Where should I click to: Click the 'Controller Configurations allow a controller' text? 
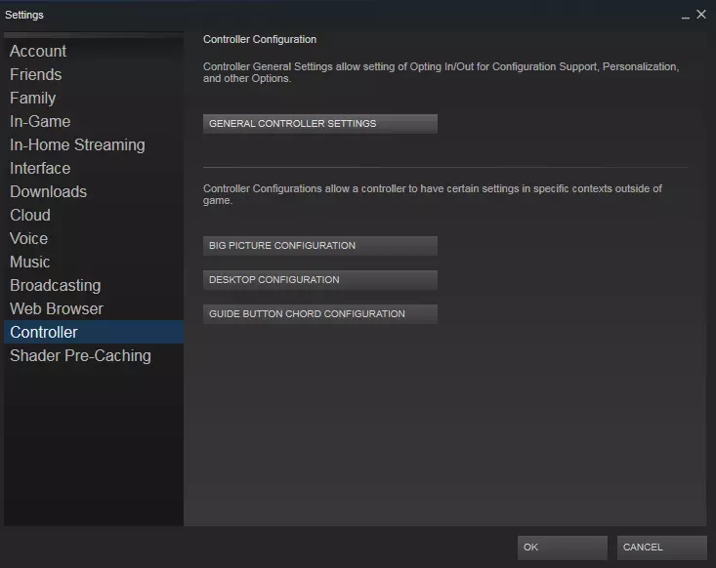coord(433,194)
